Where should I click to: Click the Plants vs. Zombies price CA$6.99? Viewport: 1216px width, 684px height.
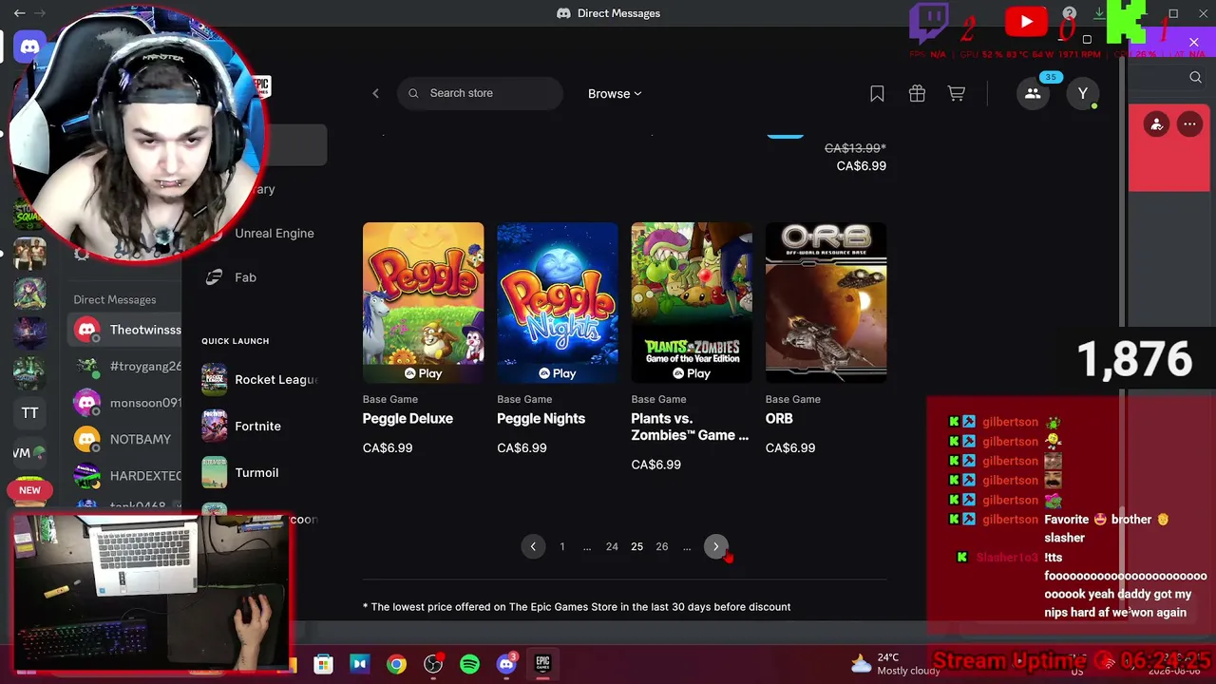pos(656,465)
